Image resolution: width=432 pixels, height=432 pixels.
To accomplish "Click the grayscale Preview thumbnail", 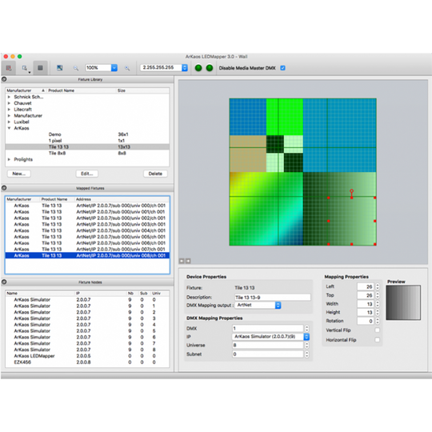I will pyautogui.click(x=403, y=302).
